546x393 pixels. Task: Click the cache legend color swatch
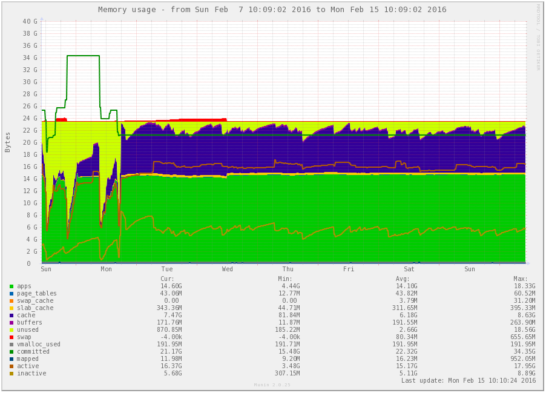point(12,315)
